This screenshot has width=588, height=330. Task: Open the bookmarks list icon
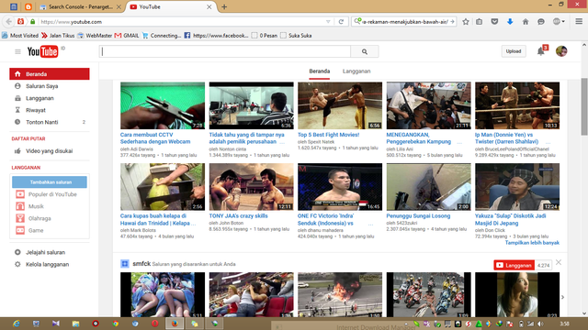coord(480,22)
